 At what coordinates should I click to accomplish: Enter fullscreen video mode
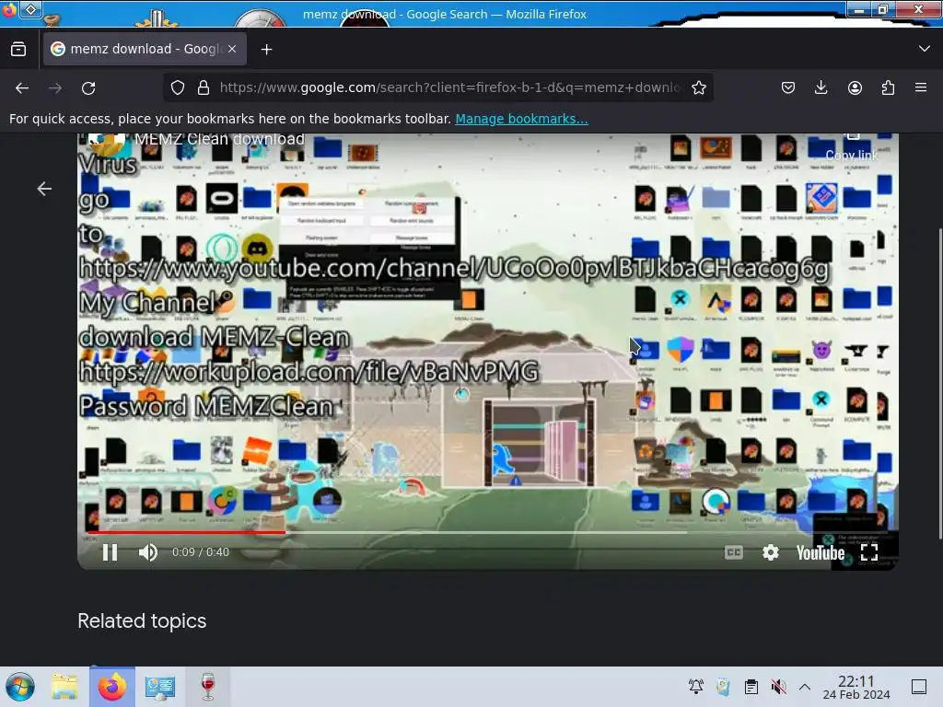click(869, 552)
